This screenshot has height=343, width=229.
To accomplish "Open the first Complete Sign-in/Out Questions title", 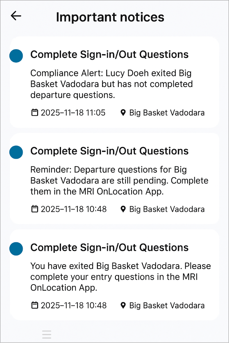I will (x=109, y=55).
